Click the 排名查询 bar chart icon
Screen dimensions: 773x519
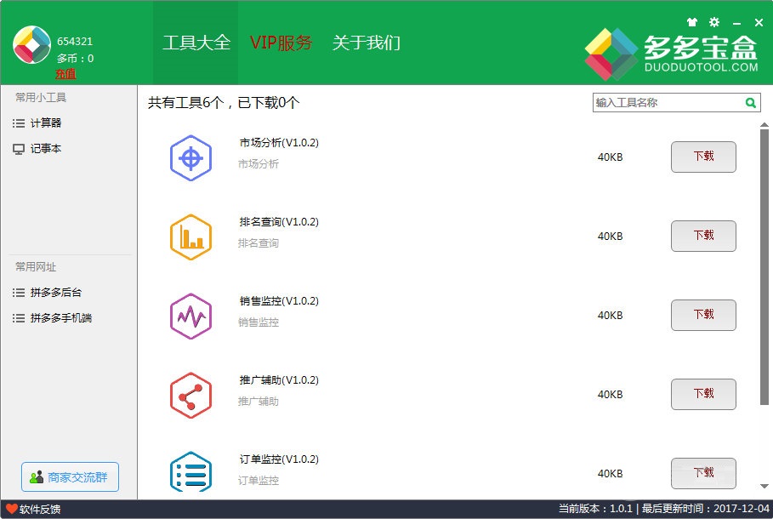[x=190, y=237]
